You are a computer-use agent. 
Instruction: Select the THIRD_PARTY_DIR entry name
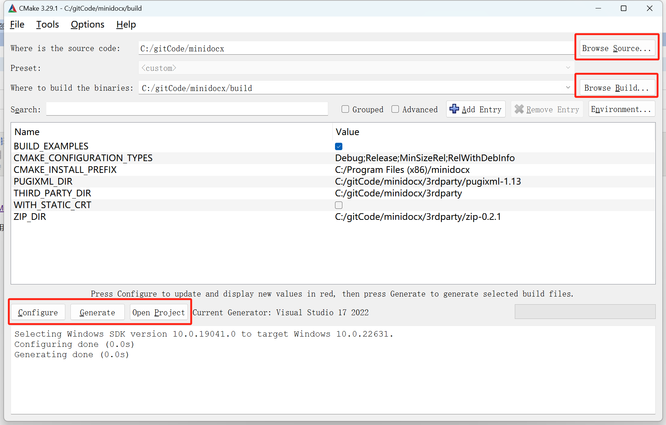(x=52, y=193)
